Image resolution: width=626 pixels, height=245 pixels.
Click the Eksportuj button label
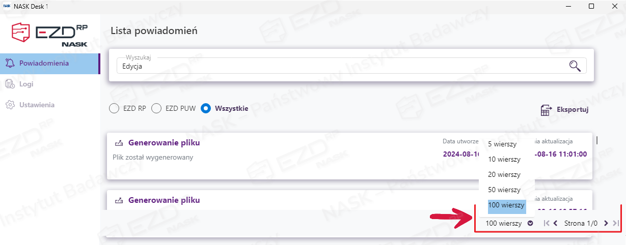[x=573, y=110]
